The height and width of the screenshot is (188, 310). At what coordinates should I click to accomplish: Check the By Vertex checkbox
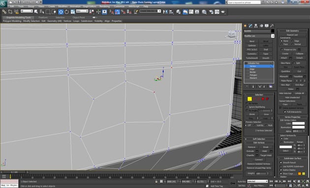coord(247,103)
